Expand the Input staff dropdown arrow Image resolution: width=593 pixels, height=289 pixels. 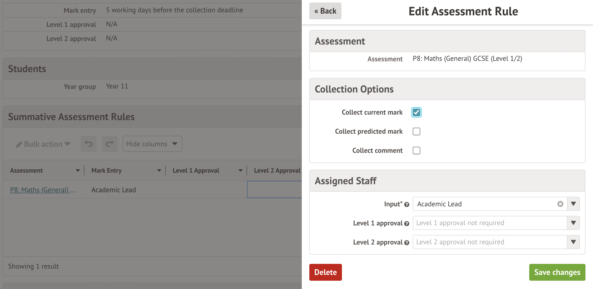573,204
